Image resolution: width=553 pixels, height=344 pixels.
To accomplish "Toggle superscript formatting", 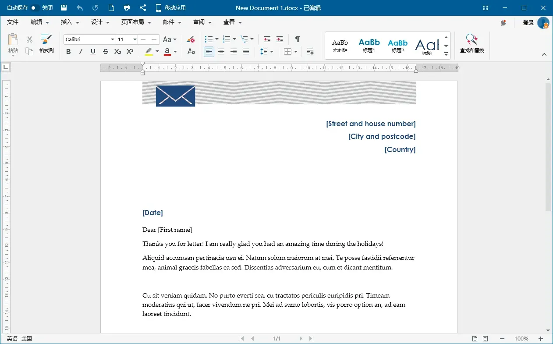I will coord(130,52).
